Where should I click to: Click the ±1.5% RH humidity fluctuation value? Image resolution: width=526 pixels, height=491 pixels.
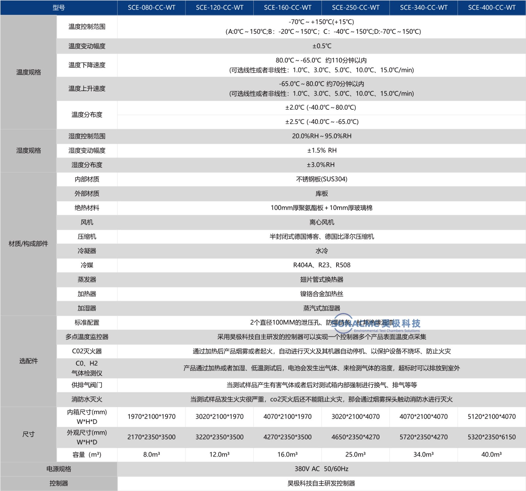[x=322, y=151]
